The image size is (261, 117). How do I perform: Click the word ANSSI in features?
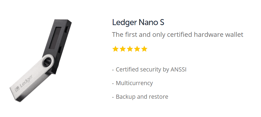tap(178, 70)
